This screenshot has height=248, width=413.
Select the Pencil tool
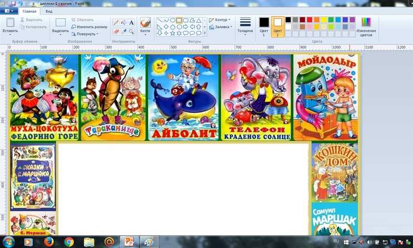pyautogui.click(x=116, y=23)
